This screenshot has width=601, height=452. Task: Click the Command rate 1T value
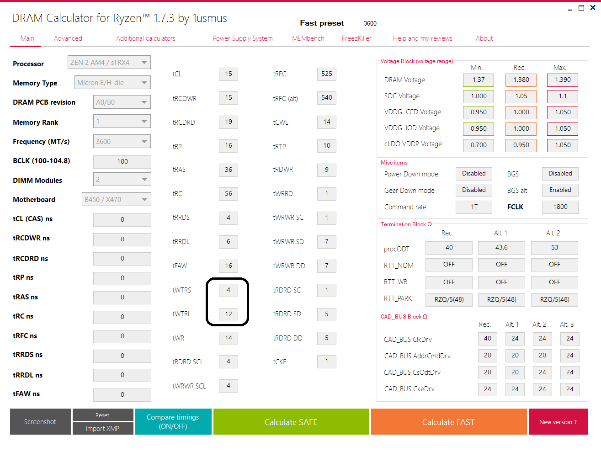point(474,207)
